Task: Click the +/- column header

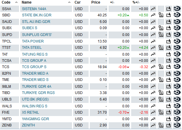Action: 112,2
